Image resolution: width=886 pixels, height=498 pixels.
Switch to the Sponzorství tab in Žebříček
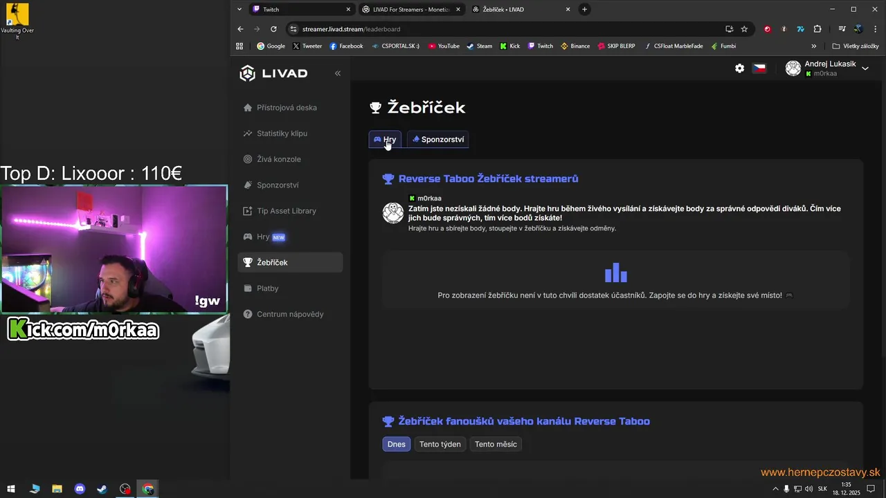pyautogui.click(x=437, y=140)
